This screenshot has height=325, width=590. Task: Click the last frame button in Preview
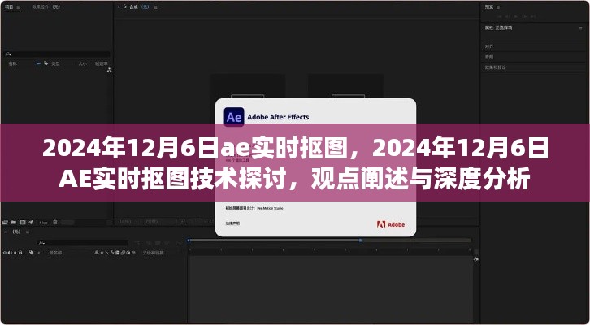[533, 17]
